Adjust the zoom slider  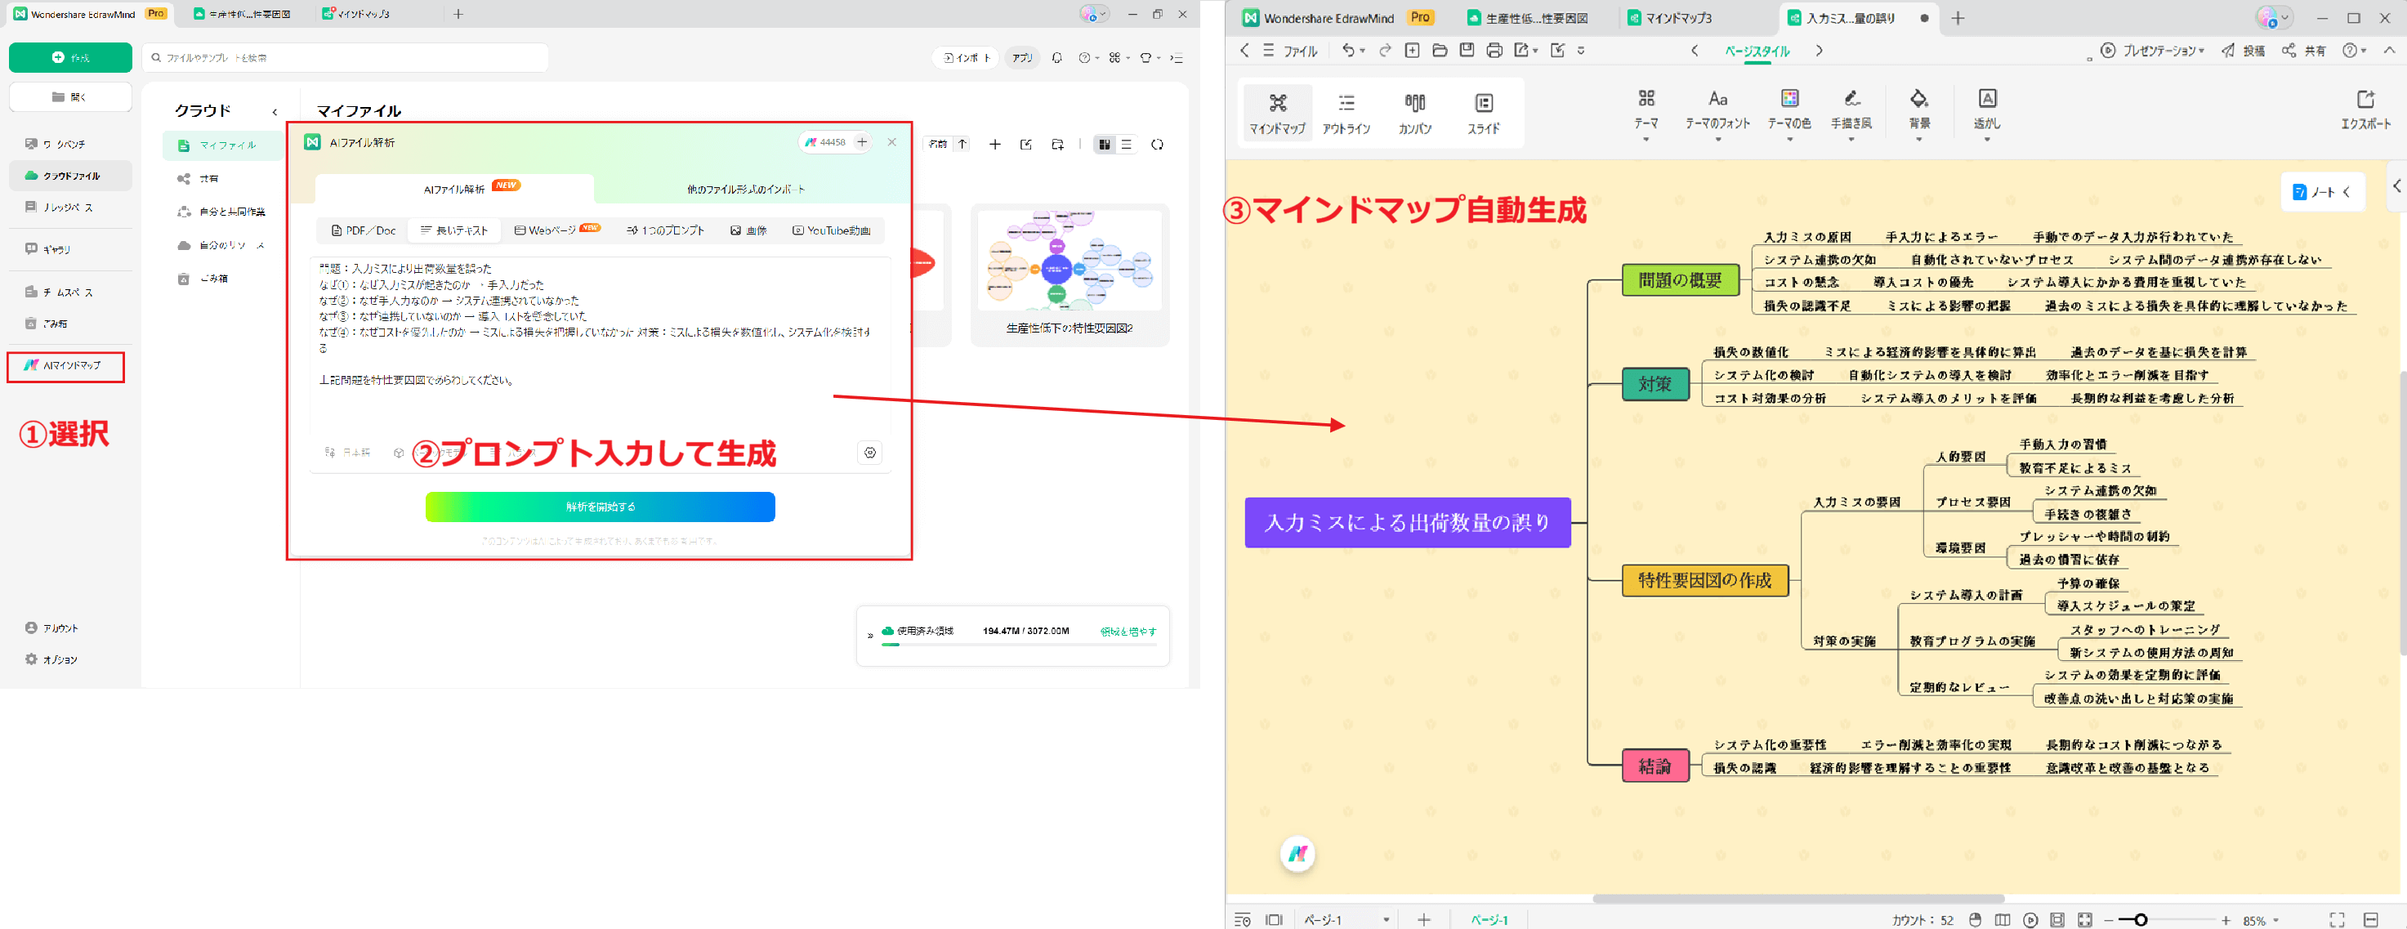tap(2141, 920)
